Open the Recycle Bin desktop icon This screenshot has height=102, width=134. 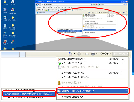point(5,26)
